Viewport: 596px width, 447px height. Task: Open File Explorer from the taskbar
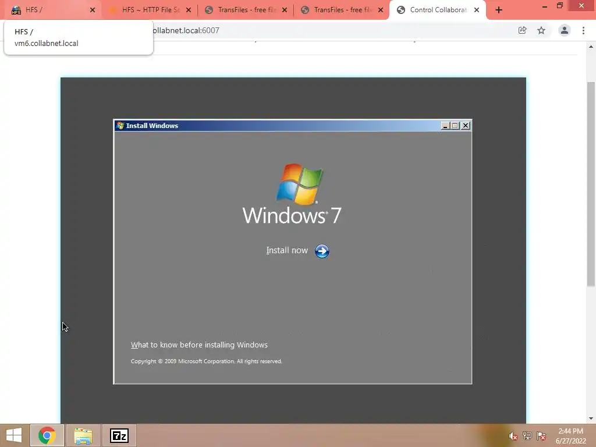(x=83, y=435)
